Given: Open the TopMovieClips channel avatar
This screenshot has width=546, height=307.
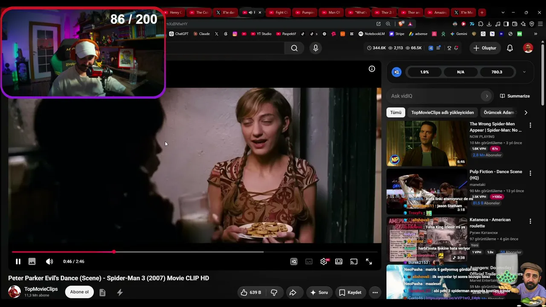Looking at the screenshot, I should (15, 292).
